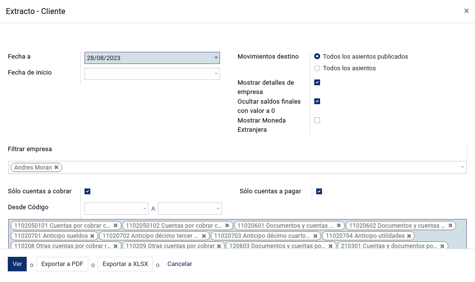This screenshot has width=475, height=282.
Task: Enable Mostrar Moneda Extranjera checkbox
Action: [x=317, y=120]
